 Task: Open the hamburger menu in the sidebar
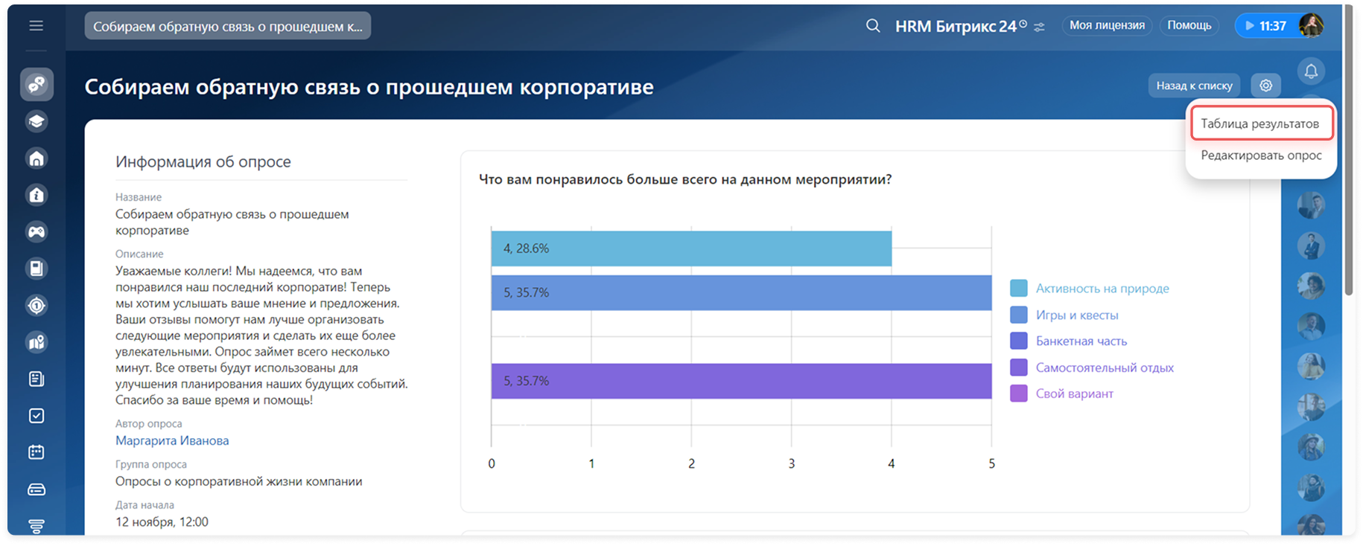point(36,26)
